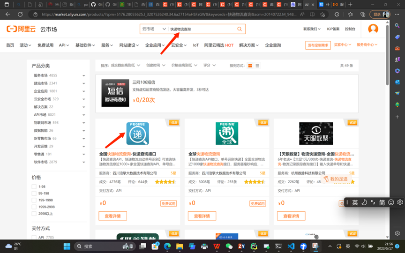Image resolution: width=405 pixels, height=253 pixels.
Task: Add page to favorites star icon
Action: click(x=322, y=15)
